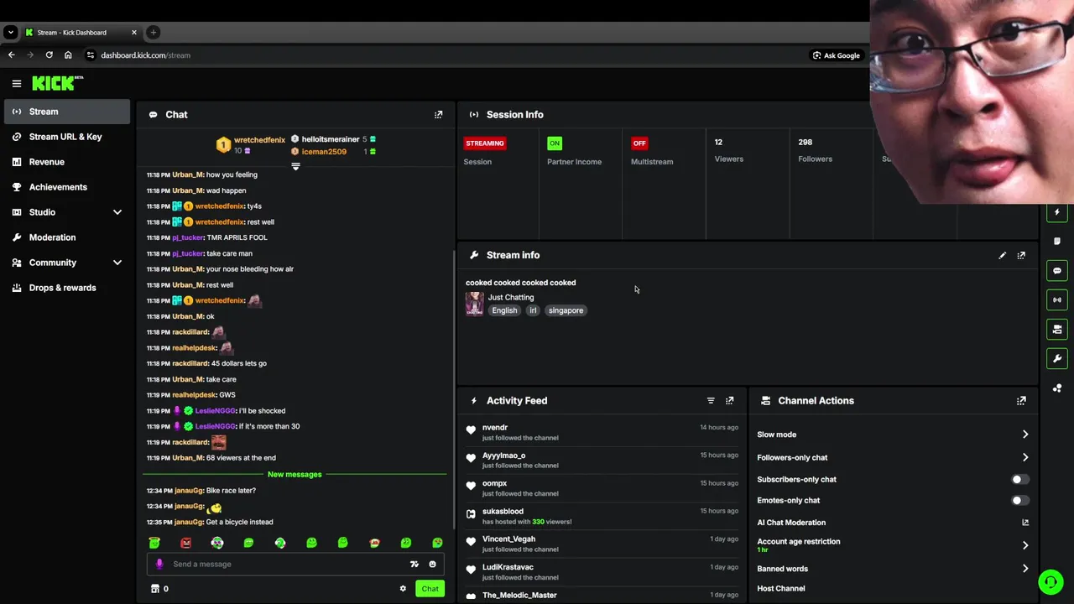Select Stream in the sidebar
Viewport: 1074px width, 604px height.
pyautogui.click(x=67, y=112)
